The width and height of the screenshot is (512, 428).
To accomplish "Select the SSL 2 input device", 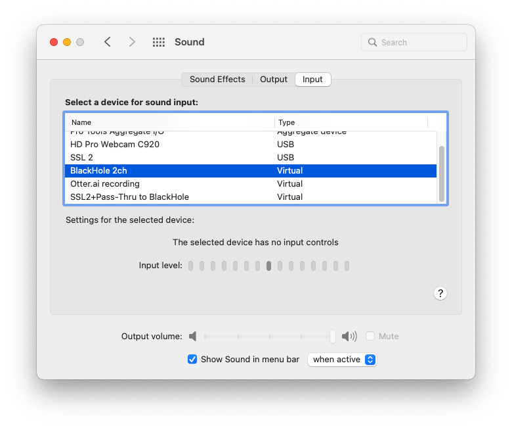I will (x=251, y=158).
